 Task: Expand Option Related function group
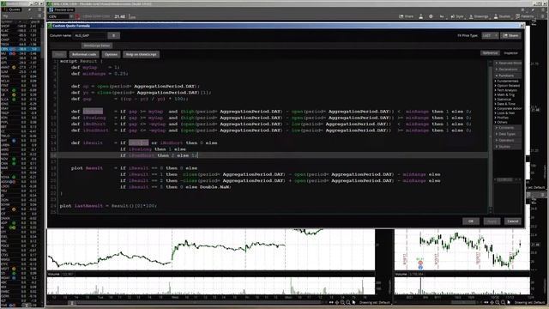coord(507,86)
